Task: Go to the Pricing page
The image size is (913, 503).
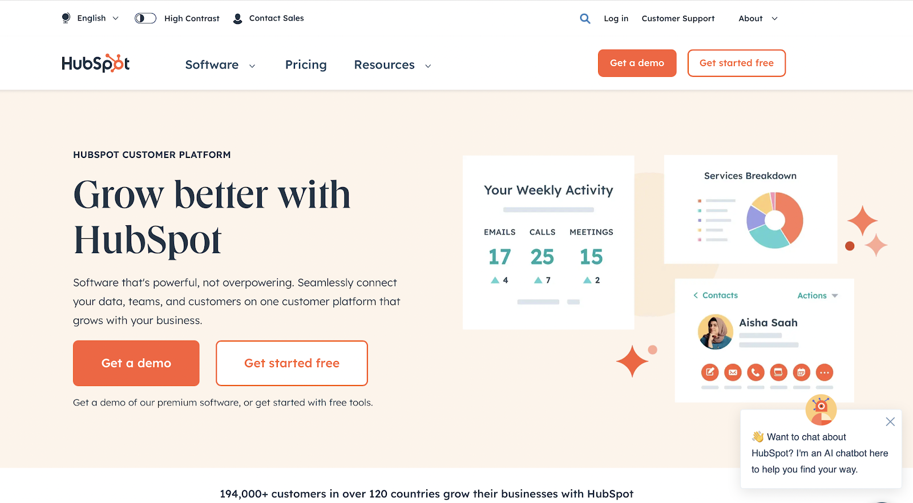Action: point(306,65)
